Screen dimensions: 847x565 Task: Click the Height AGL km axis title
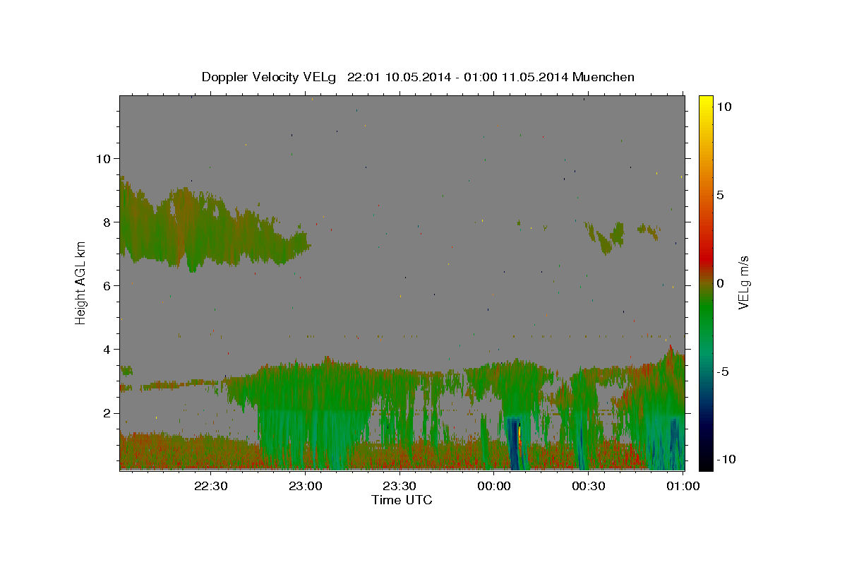81,282
